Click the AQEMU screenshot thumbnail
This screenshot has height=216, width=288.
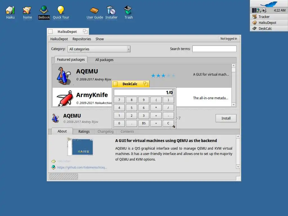(x=80, y=147)
